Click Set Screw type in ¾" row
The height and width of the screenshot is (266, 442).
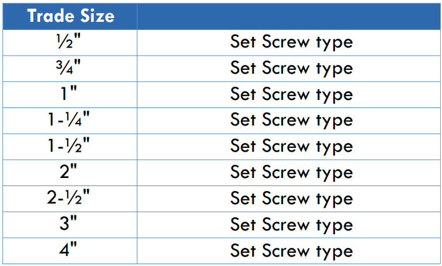pos(292,69)
